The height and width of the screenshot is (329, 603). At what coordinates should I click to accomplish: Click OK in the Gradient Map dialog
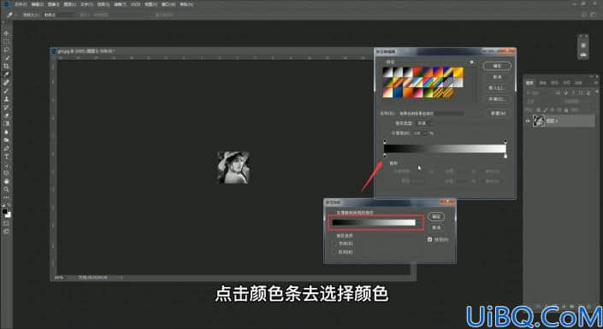coord(435,216)
